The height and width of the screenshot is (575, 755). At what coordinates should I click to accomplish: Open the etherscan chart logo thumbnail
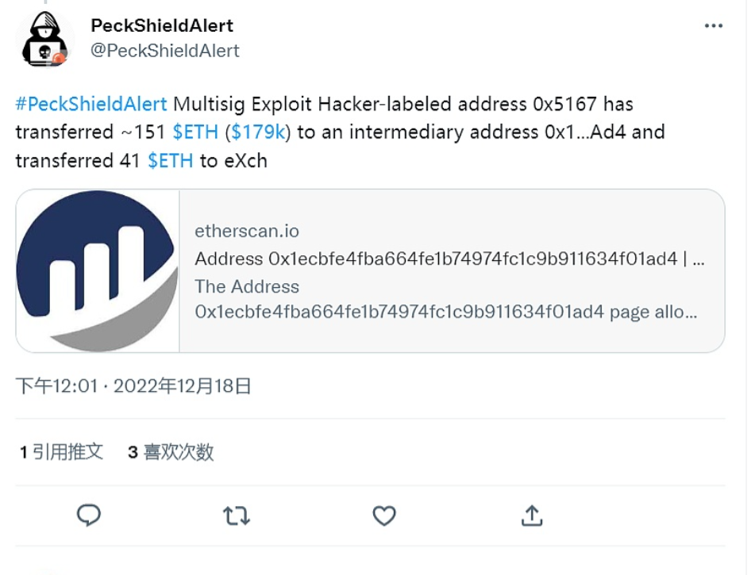coord(98,270)
